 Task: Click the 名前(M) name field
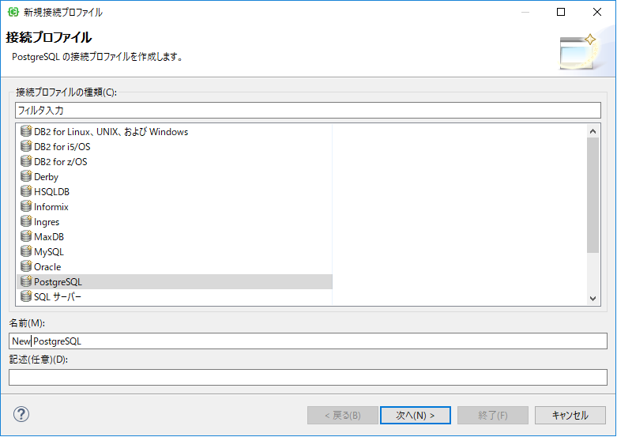tap(308, 341)
